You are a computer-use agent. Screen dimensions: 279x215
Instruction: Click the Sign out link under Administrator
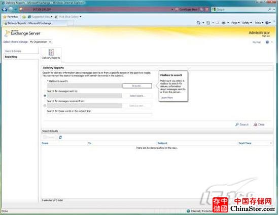pos(266,36)
